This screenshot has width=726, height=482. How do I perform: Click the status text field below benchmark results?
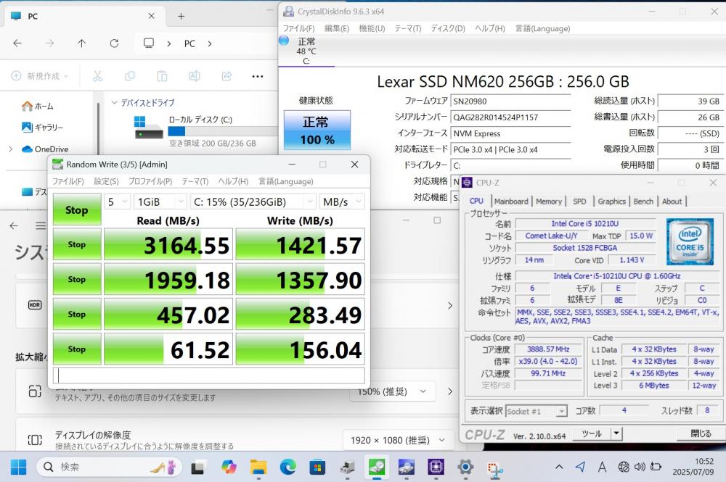pos(209,375)
